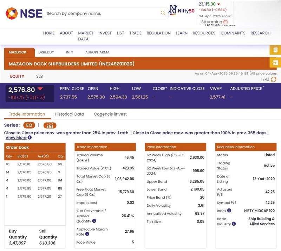Refresh price data using circular arrow icon
The image size is (281, 251).
(273, 79)
